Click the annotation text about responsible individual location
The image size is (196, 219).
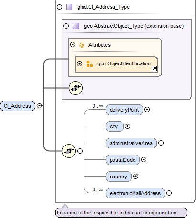117,213
